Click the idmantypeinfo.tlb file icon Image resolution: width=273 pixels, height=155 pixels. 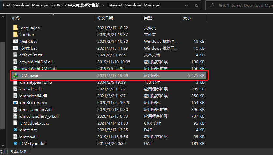(x=15, y=82)
